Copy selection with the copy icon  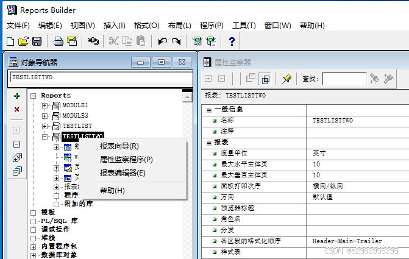[127, 41]
